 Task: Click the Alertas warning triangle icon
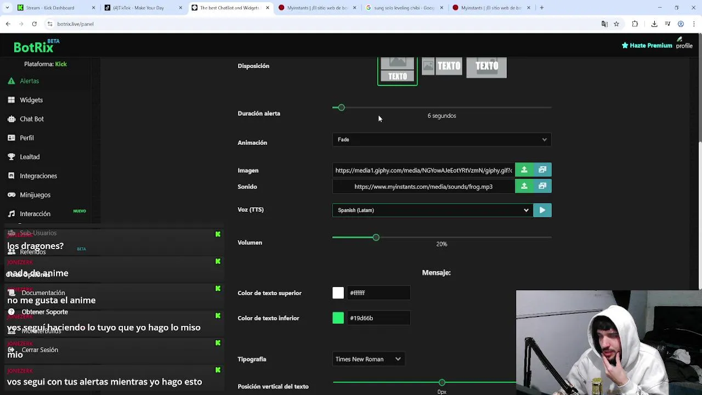[x=11, y=81]
